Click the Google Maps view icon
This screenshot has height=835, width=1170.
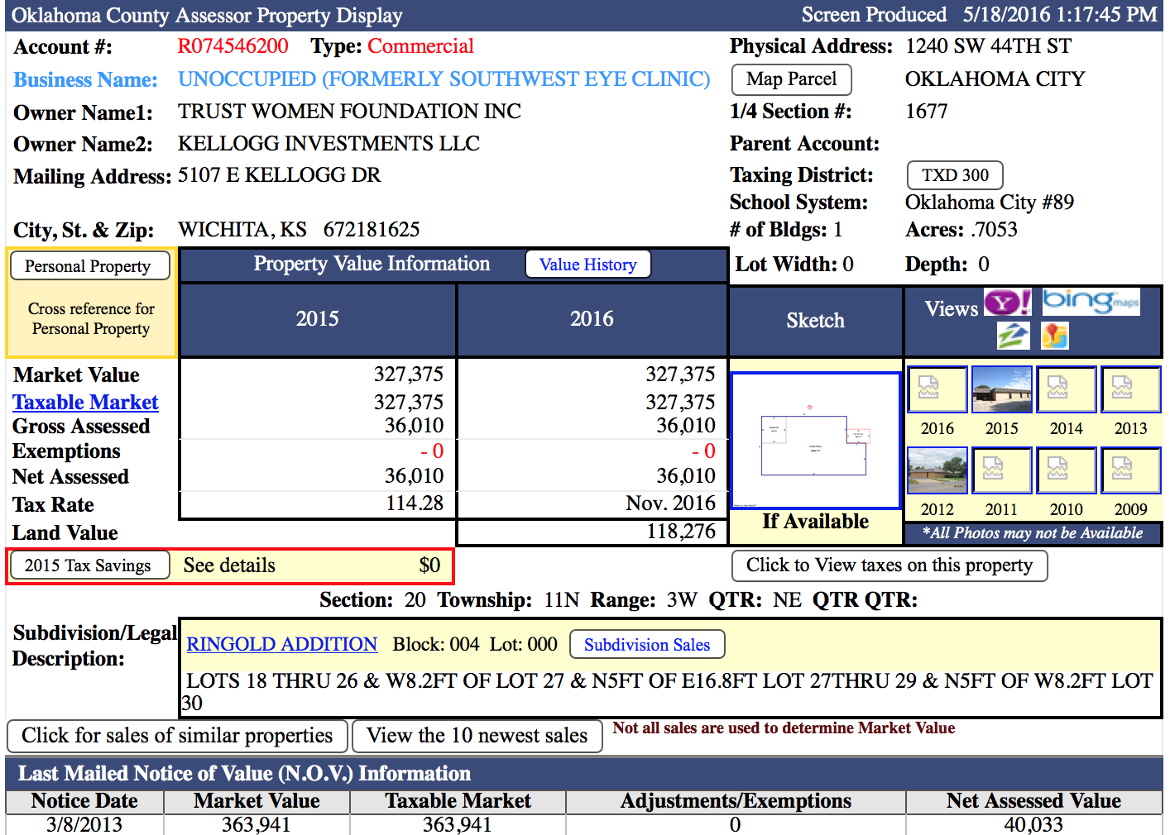pyautogui.click(x=1055, y=336)
